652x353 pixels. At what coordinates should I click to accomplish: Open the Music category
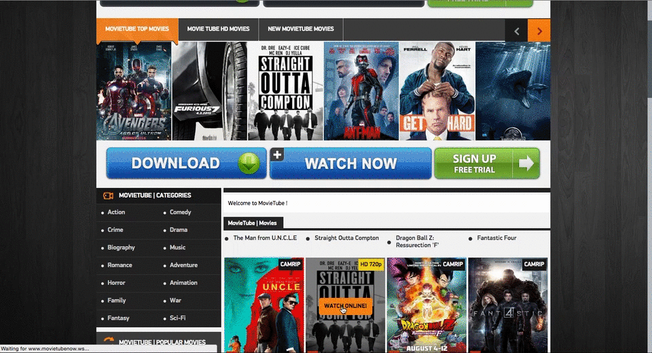point(177,247)
